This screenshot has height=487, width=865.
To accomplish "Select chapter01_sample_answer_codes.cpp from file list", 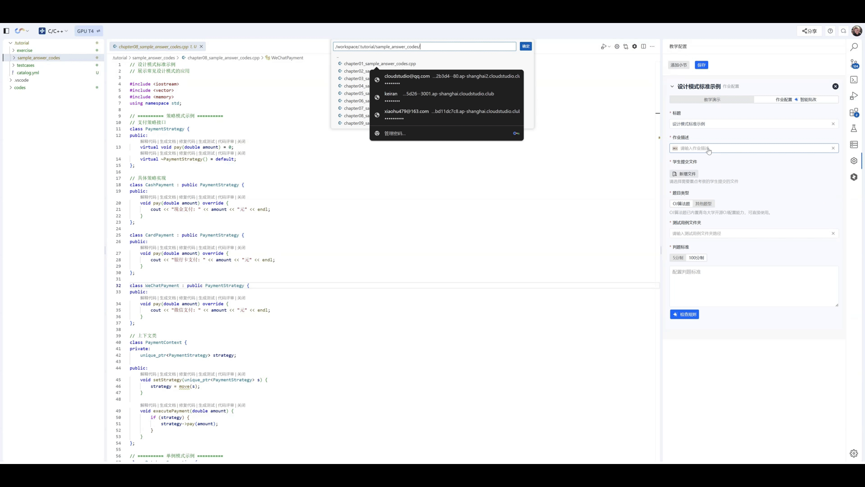I will 379,64.
